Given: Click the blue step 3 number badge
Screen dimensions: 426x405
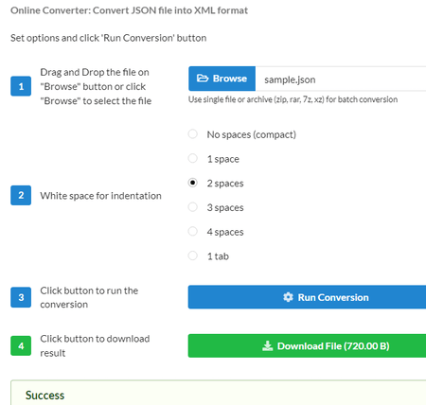Looking at the screenshot, I should coord(21,297).
